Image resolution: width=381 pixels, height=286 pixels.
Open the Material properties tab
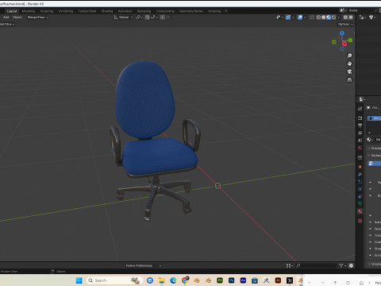click(x=360, y=211)
